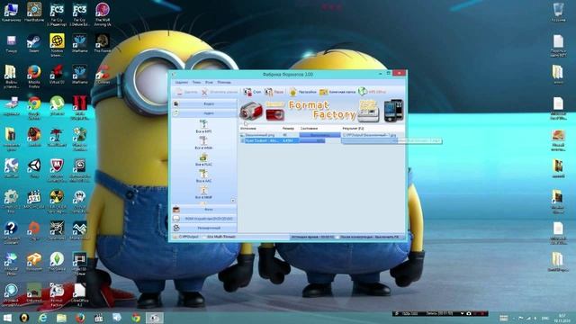576x324 pixels.
Task: Expand the Фото category panel
Action: [x=204, y=210]
